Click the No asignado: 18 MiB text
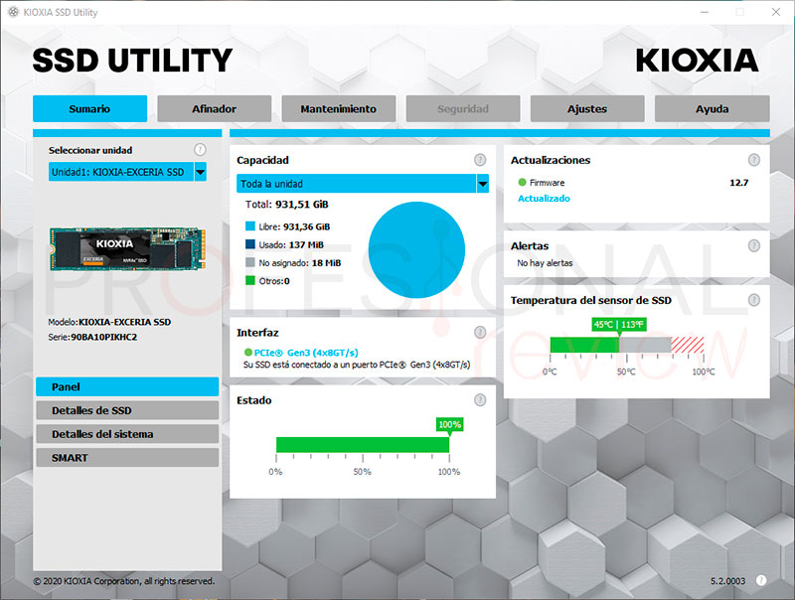The width and height of the screenshot is (795, 600). click(300, 263)
